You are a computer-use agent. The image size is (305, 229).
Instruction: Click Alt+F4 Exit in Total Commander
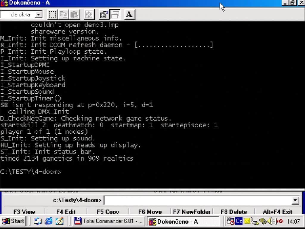(278, 212)
